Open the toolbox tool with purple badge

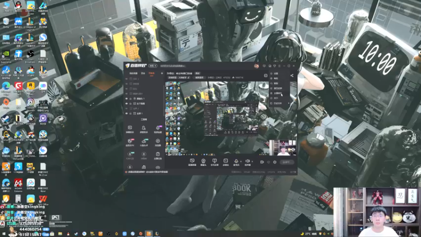point(157,129)
